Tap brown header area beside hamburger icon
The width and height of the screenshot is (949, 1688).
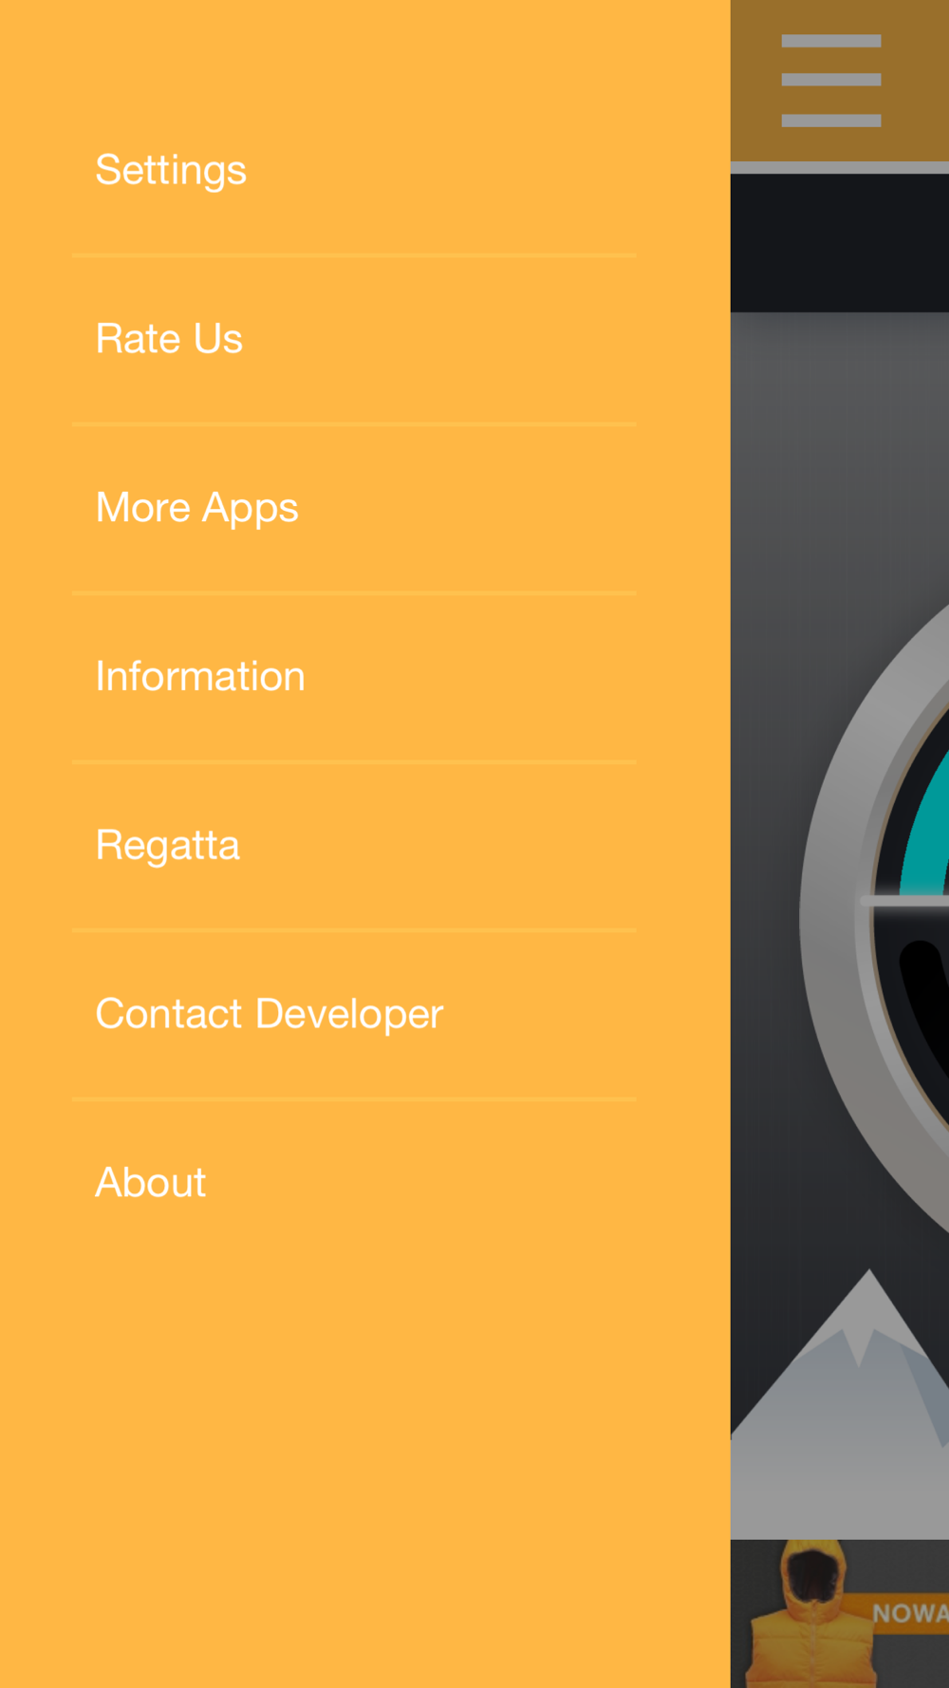(x=754, y=81)
